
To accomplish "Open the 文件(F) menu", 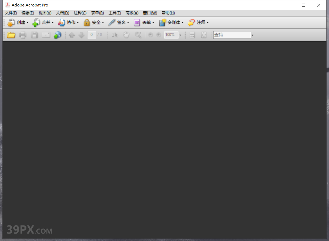I will [11, 13].
